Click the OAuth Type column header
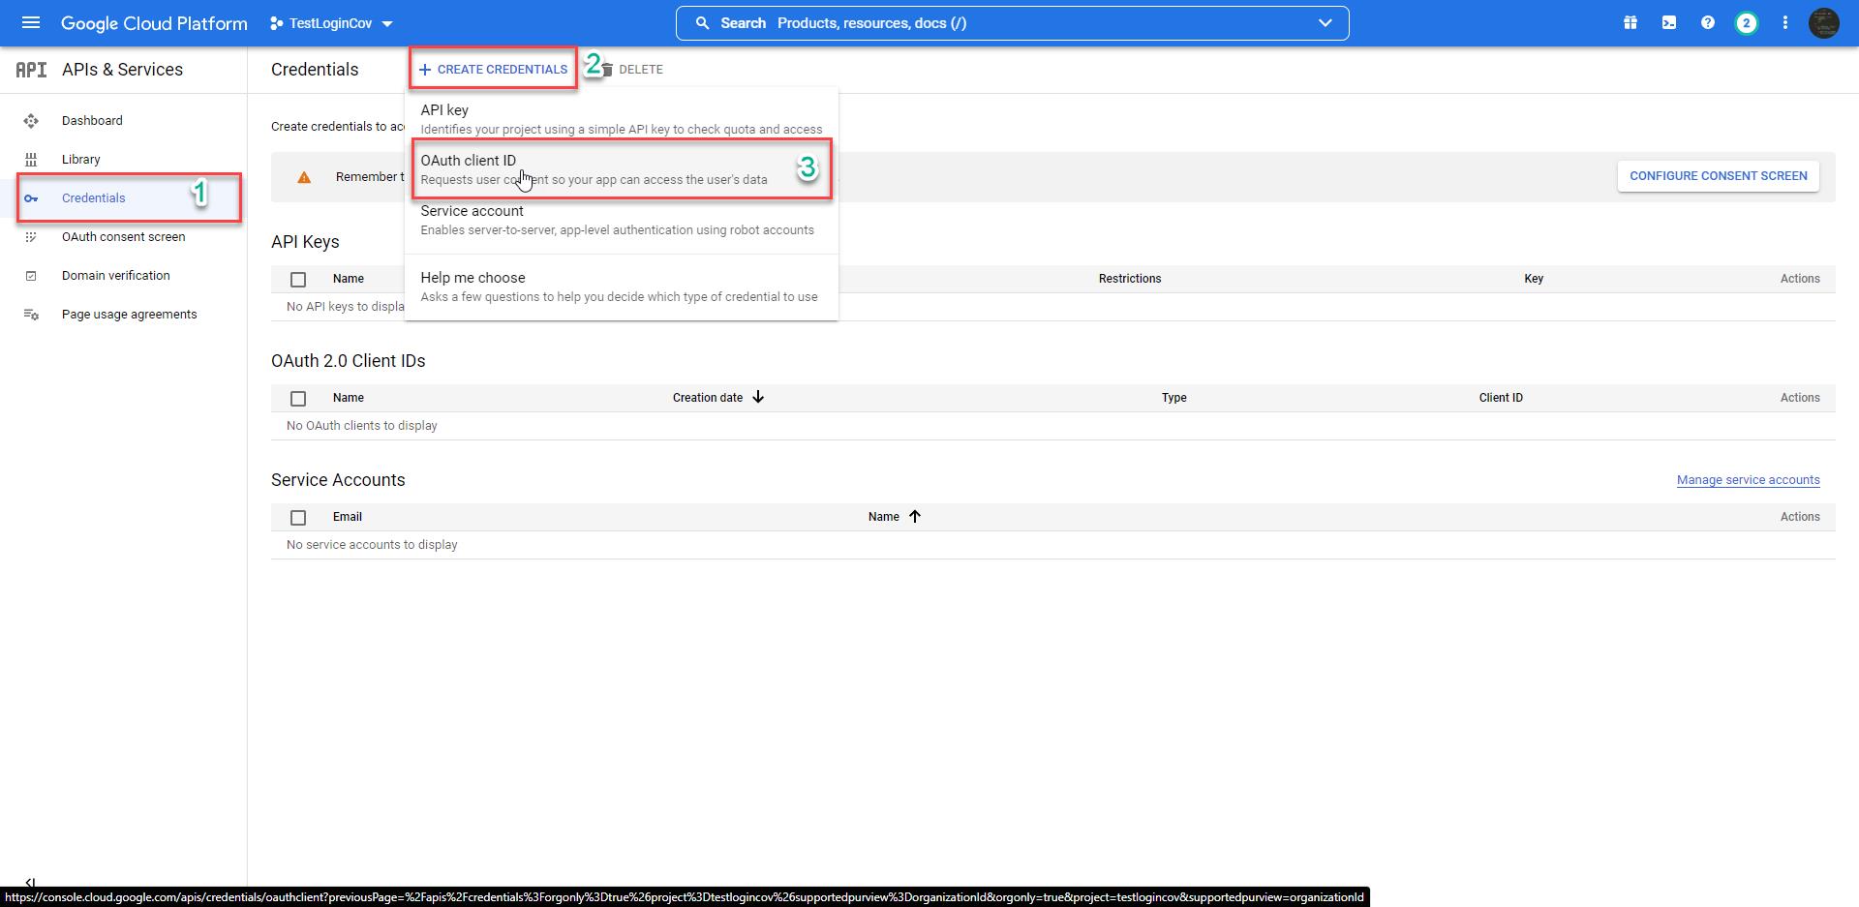The height and width of the screenshot is (907, 1859). point(1173,398)
